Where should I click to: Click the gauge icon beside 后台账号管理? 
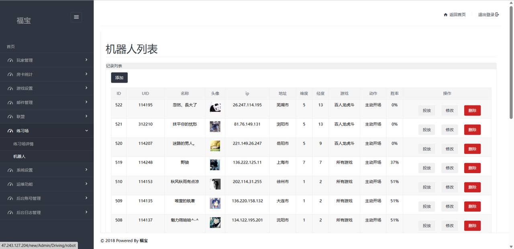coord(10,198)
